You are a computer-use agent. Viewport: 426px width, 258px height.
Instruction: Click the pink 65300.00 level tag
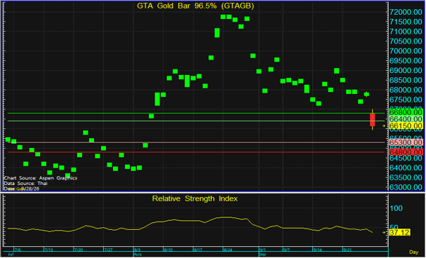[x=406, y=142]
